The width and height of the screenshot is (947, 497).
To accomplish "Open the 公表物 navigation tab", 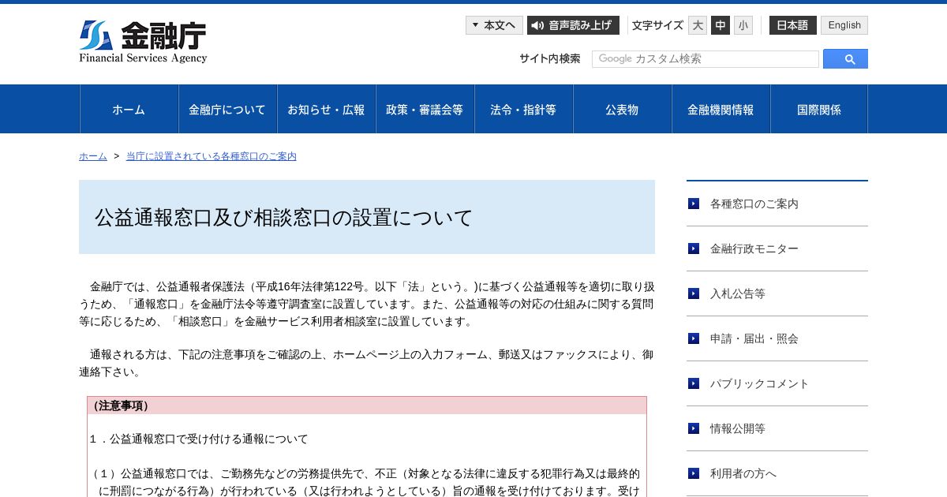I will [x=622, y=110].
